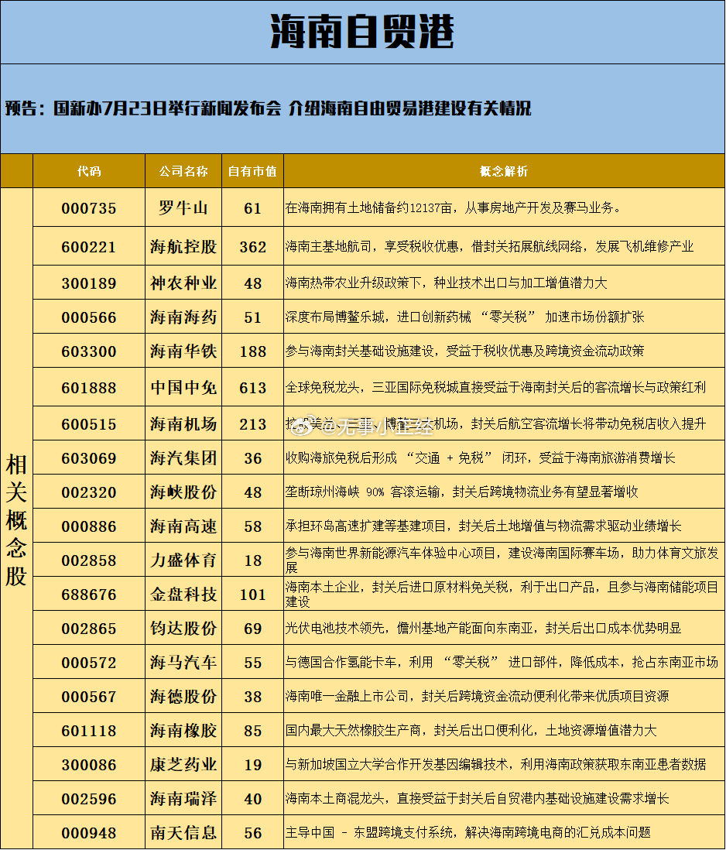Click company name 力盛体育

(183, 560)
